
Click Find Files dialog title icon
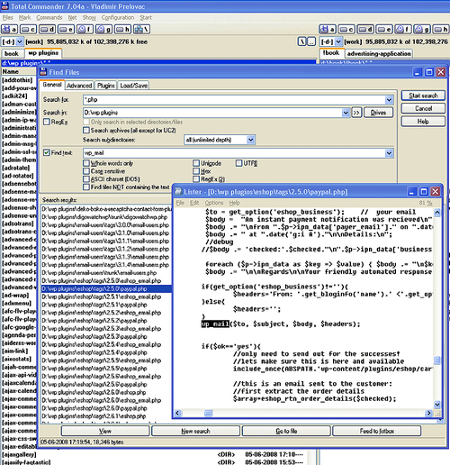coord(43,72)
